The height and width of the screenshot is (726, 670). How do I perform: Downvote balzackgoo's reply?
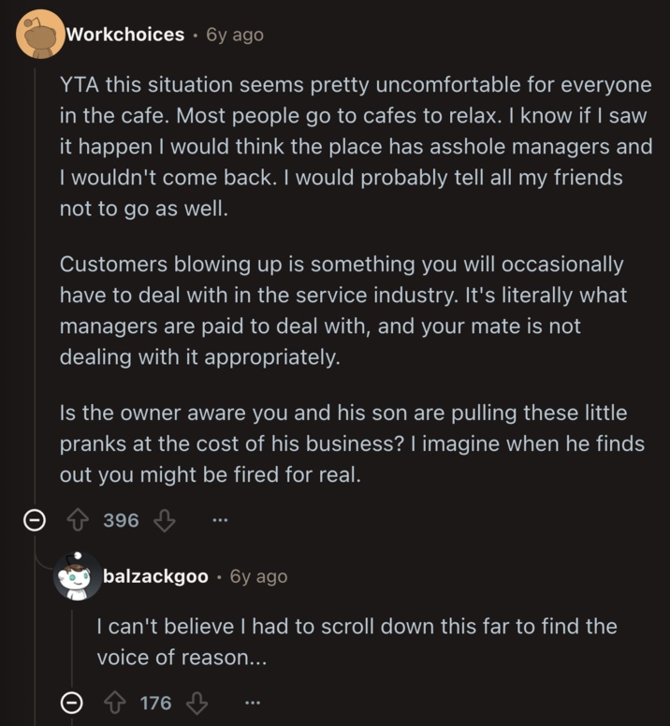(197, 703)
